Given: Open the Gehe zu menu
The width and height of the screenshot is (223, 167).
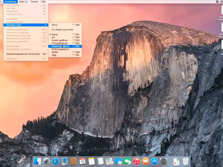Looking at the screenshot, I should point(23,2).
